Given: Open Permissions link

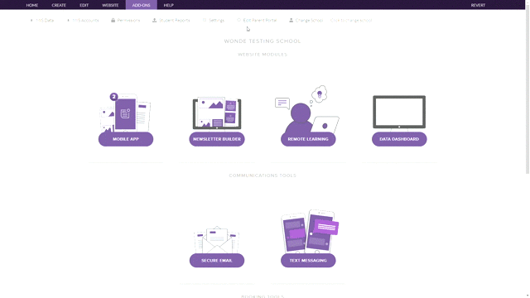Looking at the screenshot, I should coord(128,20).
